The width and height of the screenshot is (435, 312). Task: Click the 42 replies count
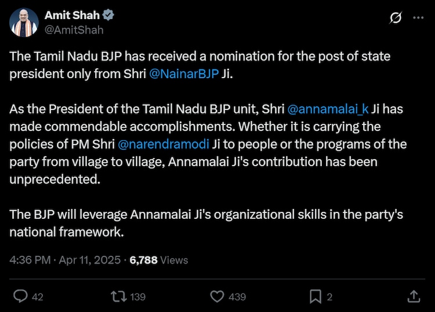pyautogui.click(x=37, y=297)
